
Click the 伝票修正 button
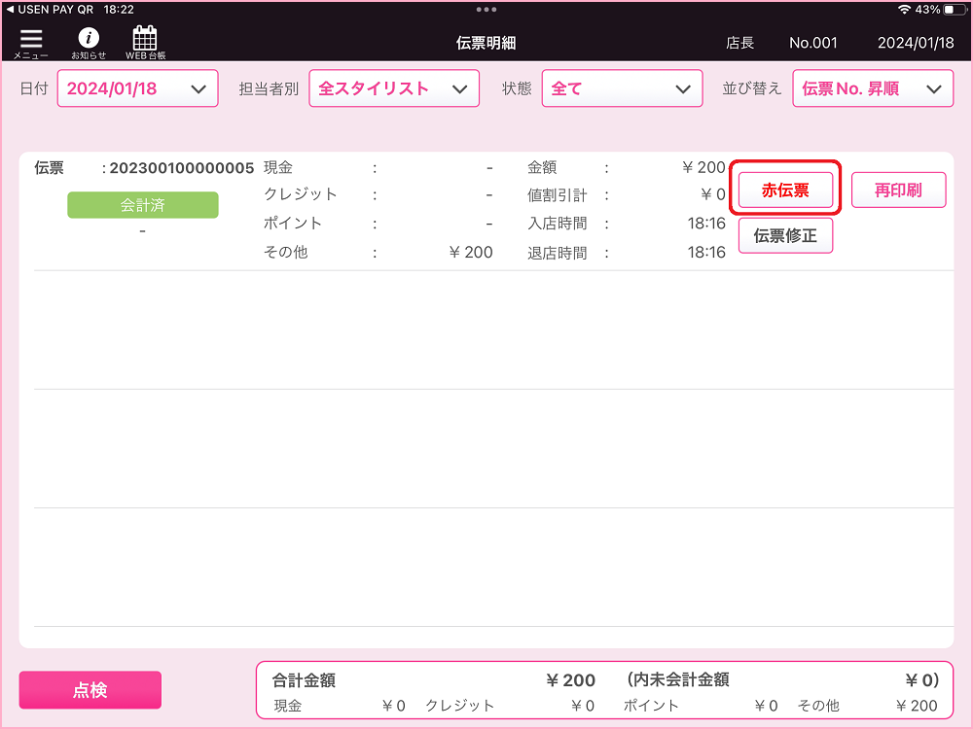(785, 235)
